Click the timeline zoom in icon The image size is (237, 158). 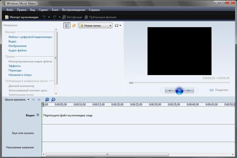click(47, 100)
